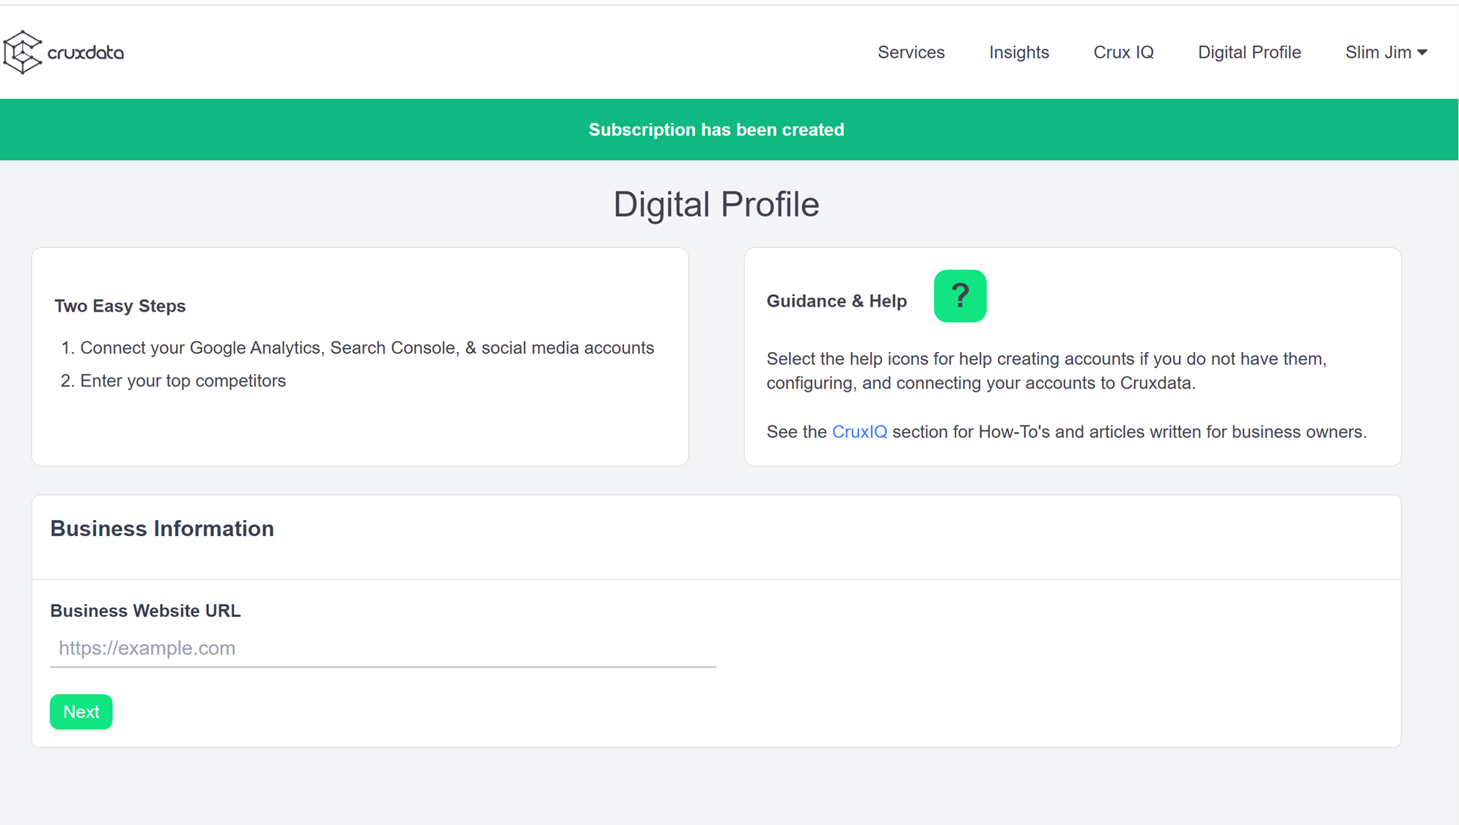Click the Cruxdata cube logo icon

click(x=22, y=52)
